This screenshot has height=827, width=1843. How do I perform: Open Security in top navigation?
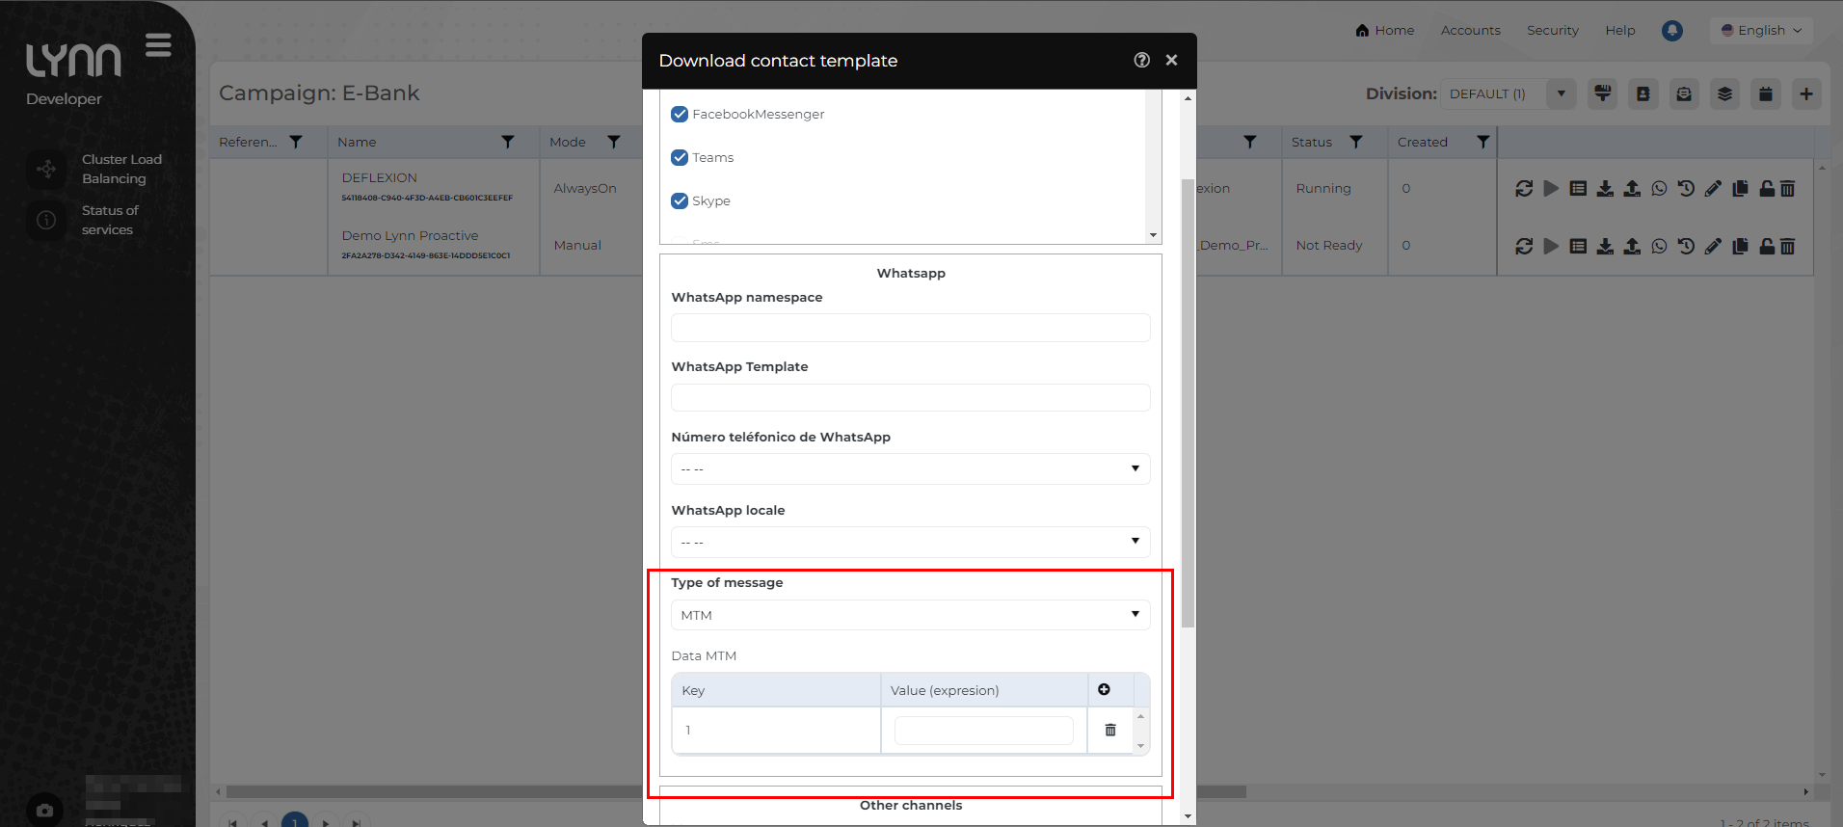click(1553, 31)
